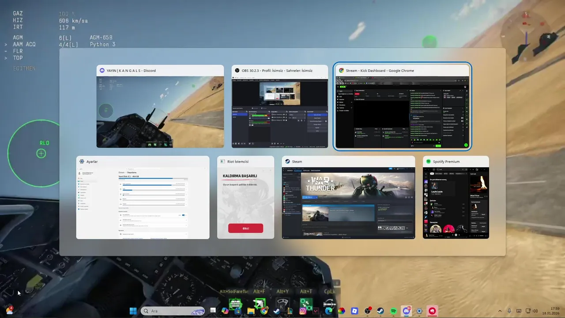Open the red Riot Client taskbar icon
Viewport: 565px width, 318px height.
[x=432, y=311]
